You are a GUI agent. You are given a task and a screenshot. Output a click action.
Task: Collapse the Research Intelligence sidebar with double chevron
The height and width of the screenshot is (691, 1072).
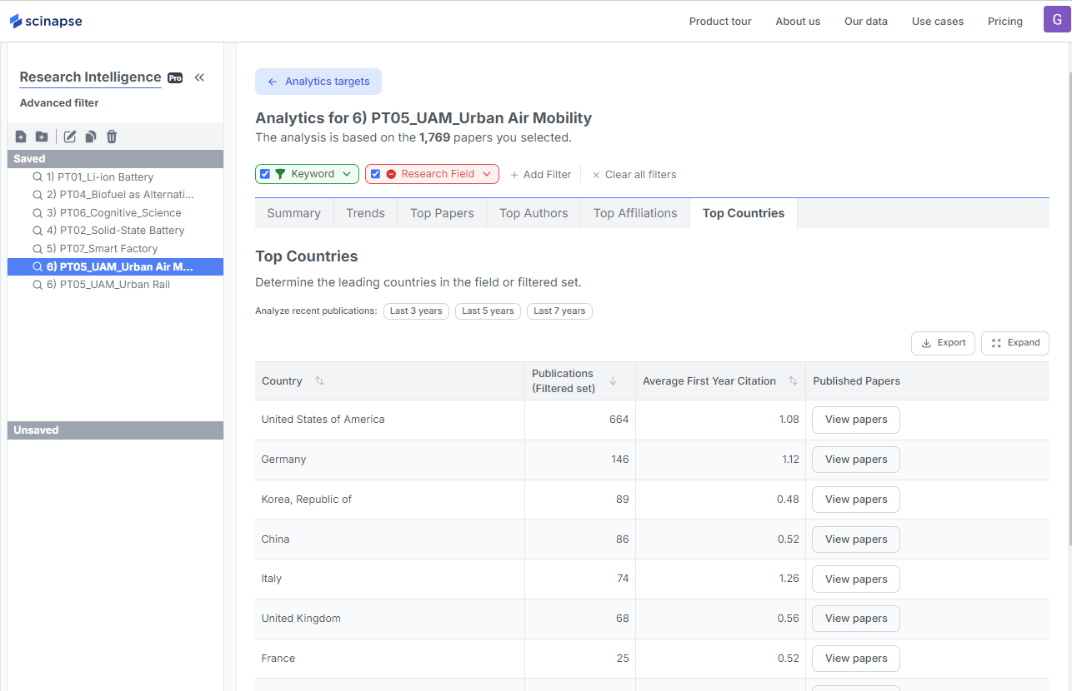(199, 77)
